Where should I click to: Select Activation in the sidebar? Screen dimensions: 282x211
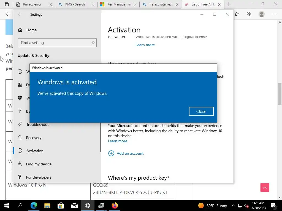click(35, 151)
